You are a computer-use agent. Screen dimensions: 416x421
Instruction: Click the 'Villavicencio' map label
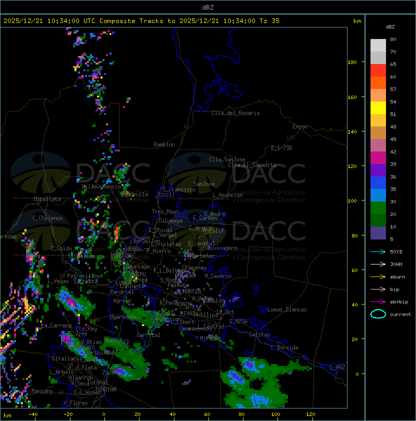pyautogui.click(x=101, y=186)
